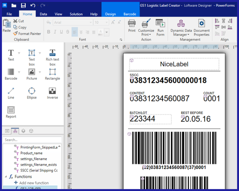Open Document Properties
Screen dimensions: 239x191
pyautogui.click(x=202, y=28)
